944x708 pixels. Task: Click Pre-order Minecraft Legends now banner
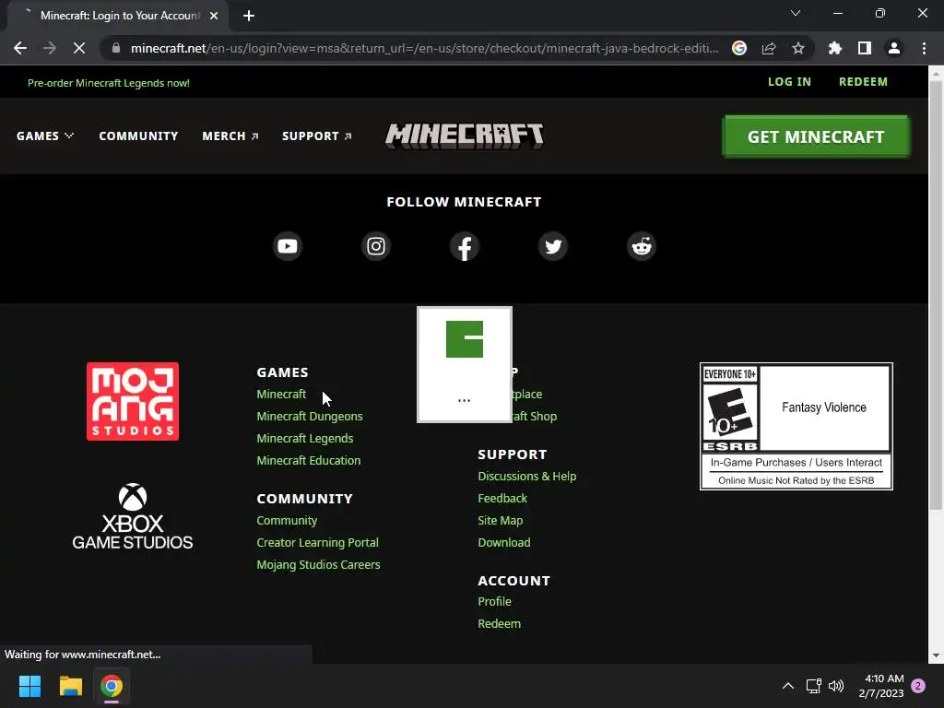109,83
